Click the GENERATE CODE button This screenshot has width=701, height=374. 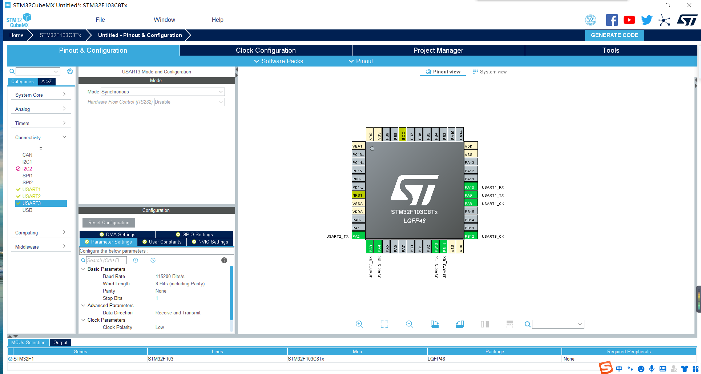tap(615, 35)
